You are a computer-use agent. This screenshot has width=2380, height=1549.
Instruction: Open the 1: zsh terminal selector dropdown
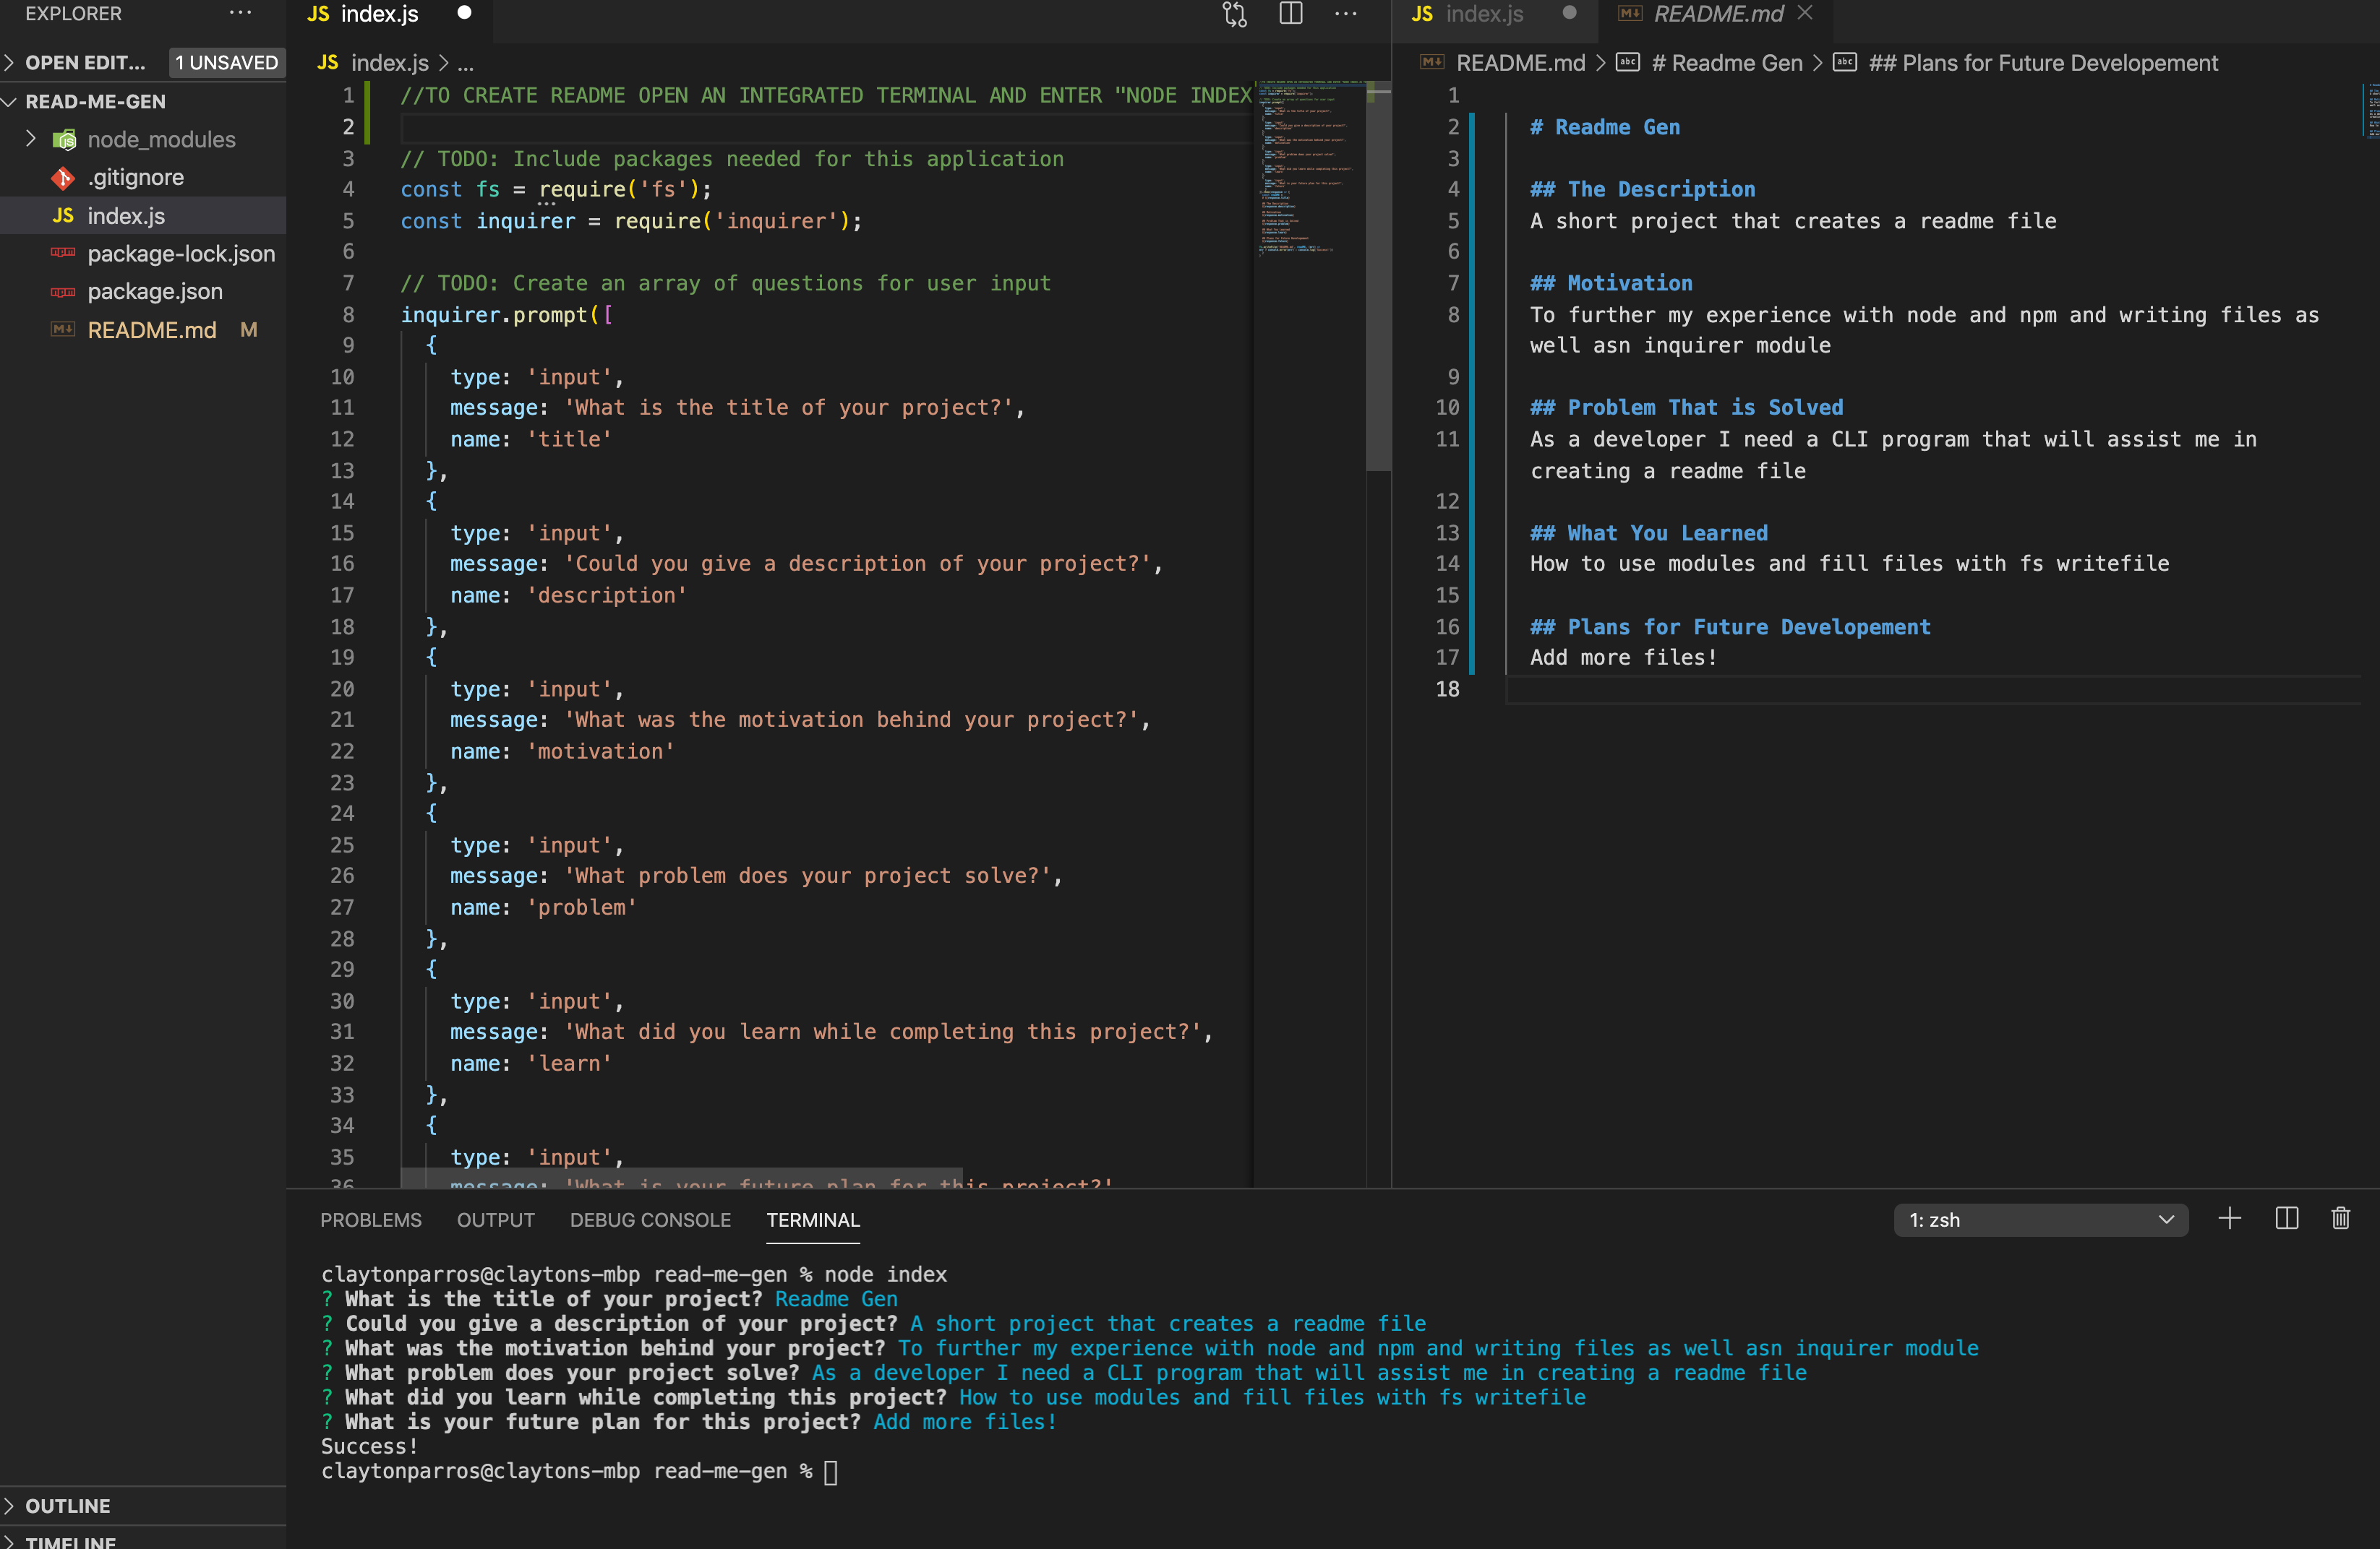[x=2040, y=1220]
